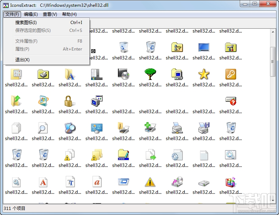Select the colorful blocks defragment icon
Screen dimensions: 279x215
point(231,182)
